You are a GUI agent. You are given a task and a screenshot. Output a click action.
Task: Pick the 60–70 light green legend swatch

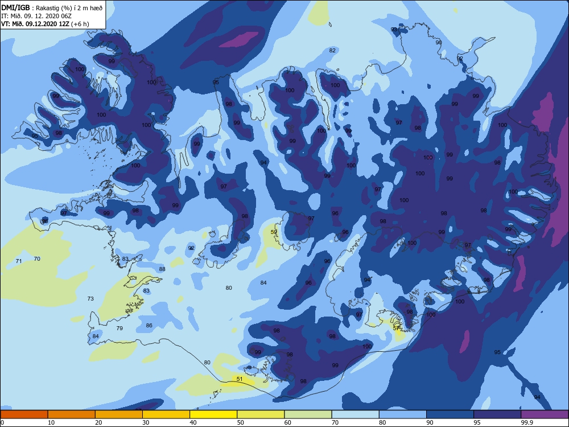point(308,414)
